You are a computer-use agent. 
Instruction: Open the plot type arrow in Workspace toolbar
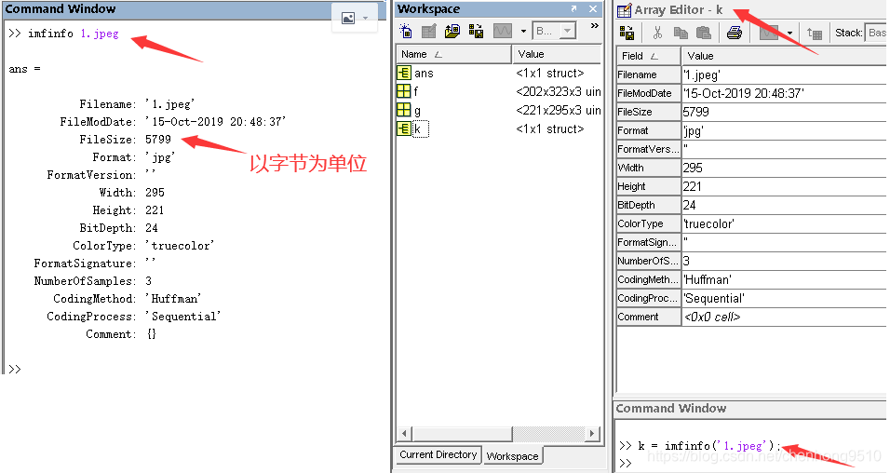[x=523, y=32]
